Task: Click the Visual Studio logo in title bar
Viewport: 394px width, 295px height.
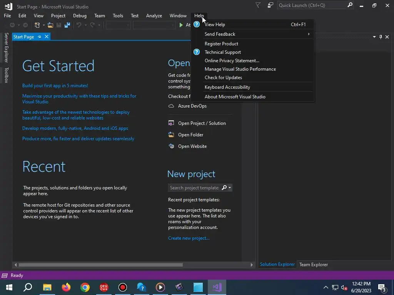Action: [x=8, y=6]
